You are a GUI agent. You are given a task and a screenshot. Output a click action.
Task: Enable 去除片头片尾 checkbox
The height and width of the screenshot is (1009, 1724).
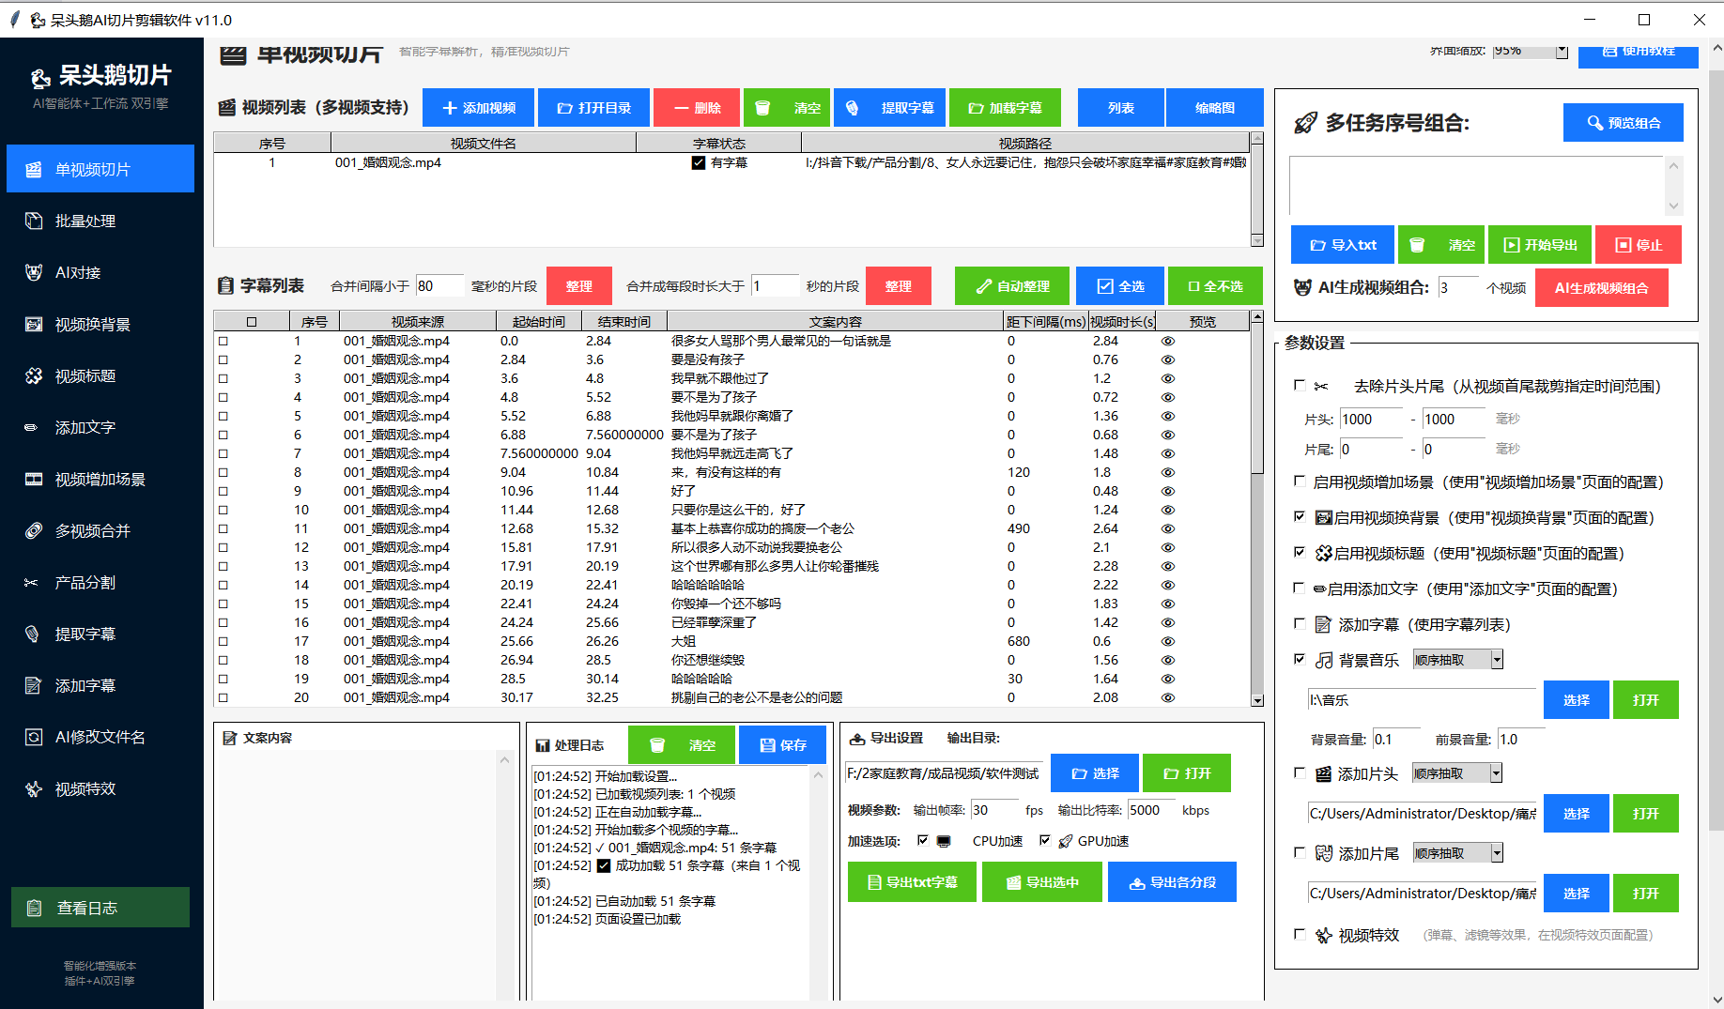pos(1300,386)
